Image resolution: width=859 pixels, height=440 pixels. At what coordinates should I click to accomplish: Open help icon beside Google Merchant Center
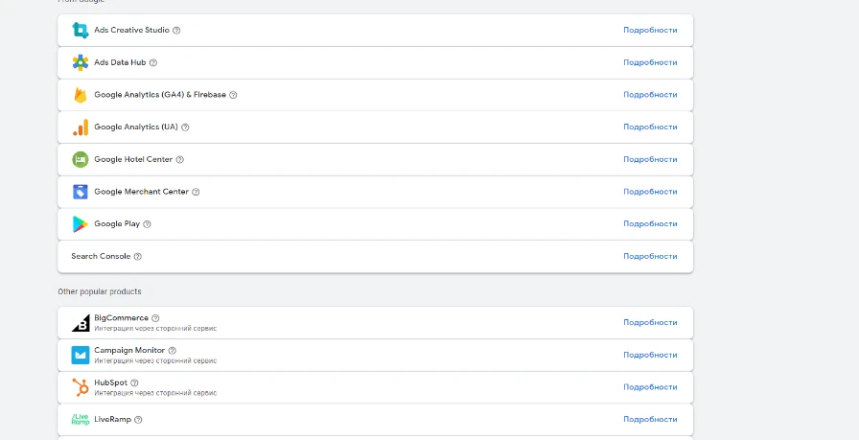[x=196, y=192]
